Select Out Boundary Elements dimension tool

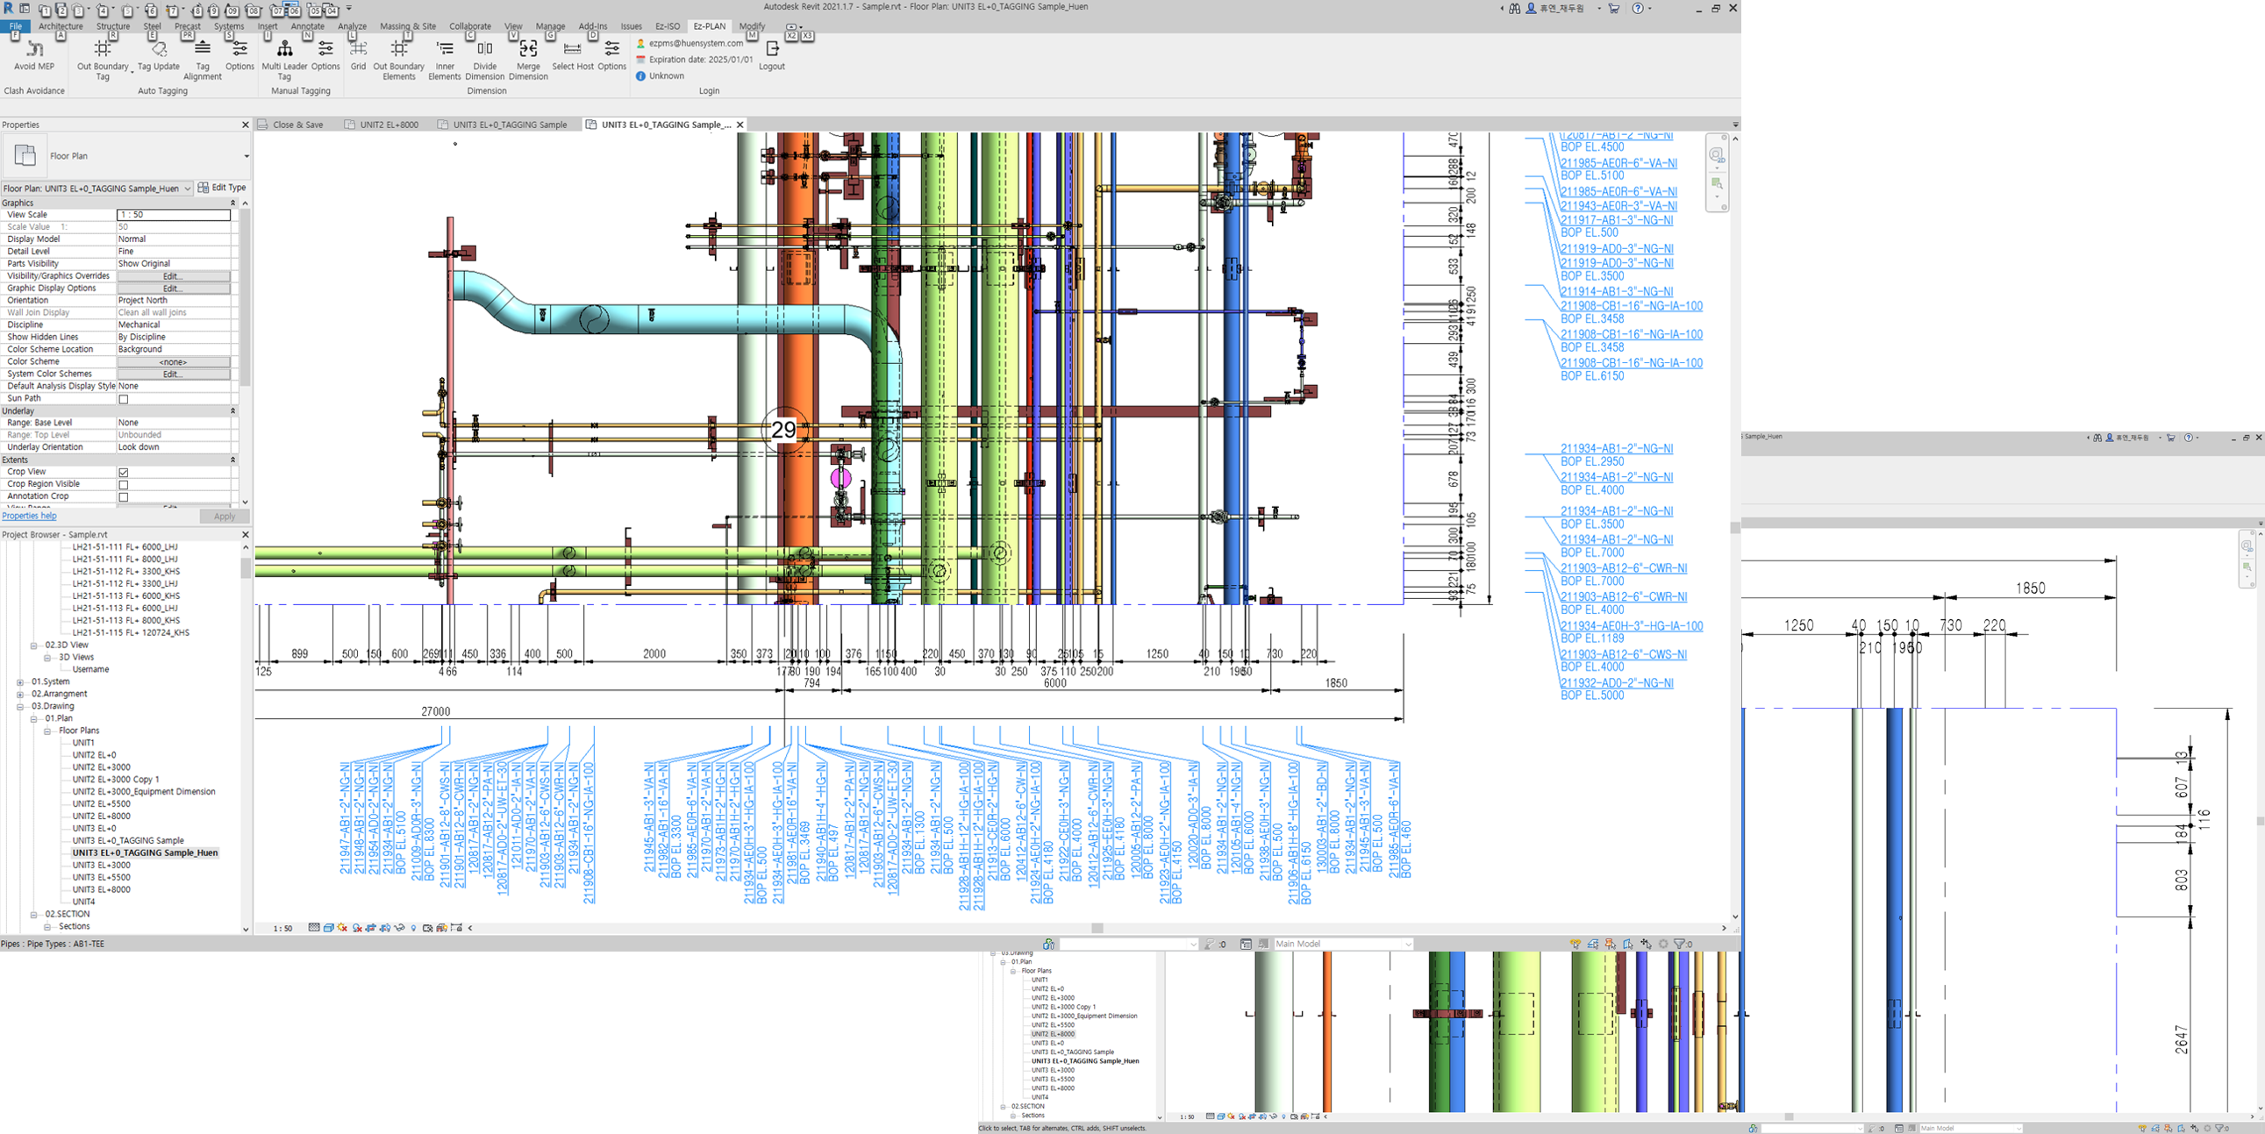pos(399,60)
